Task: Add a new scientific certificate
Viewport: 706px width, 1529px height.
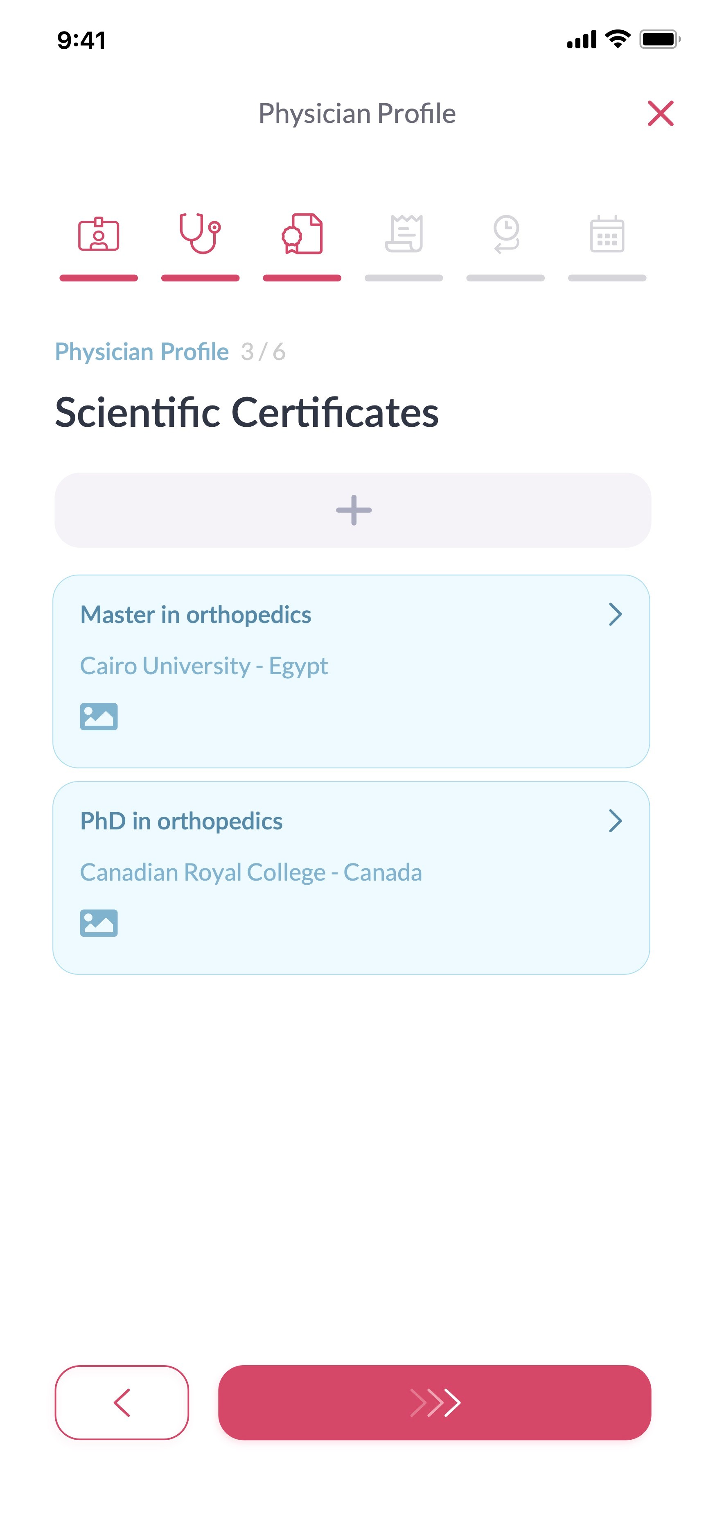Action: click(x=353, y=510)
